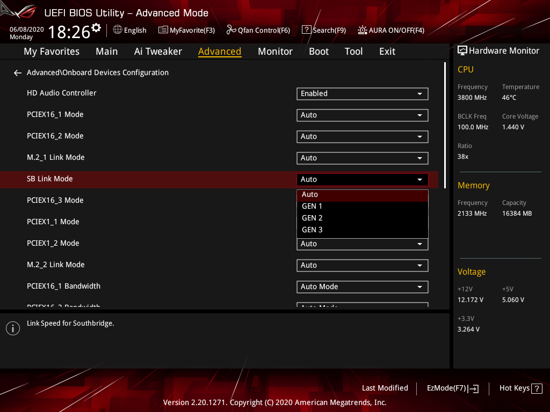The height and width of the screenshot is (412, 550).
Task: Click the Last Modified button
Action: pyautogui.click(x=385, y=388)
